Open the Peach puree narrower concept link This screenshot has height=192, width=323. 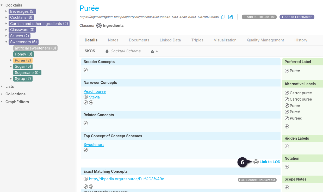pyautogui.click(x=95, y=91)
